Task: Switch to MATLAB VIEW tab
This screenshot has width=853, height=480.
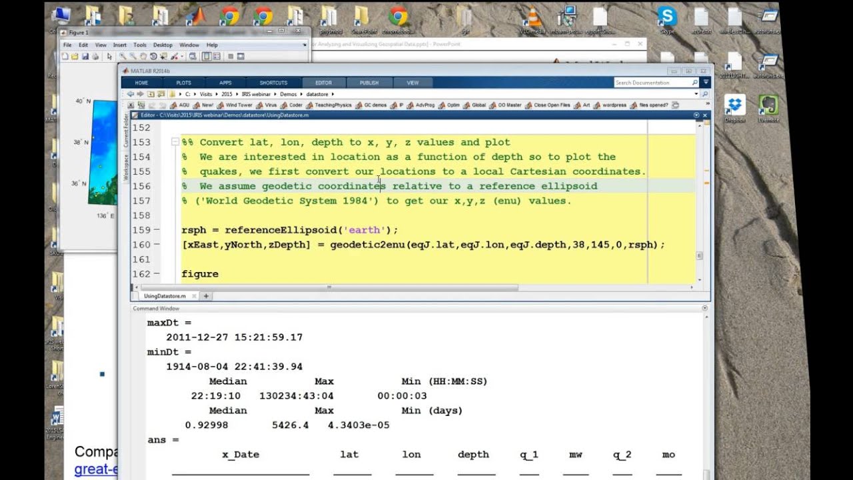Action: pos(413,83)
